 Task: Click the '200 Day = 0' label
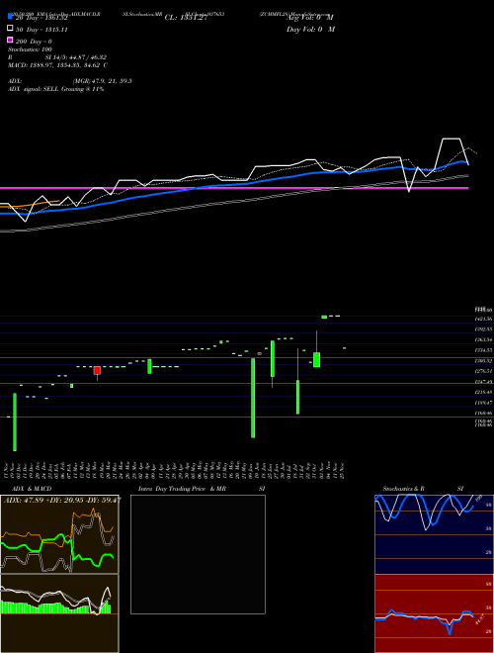[35, 42]
